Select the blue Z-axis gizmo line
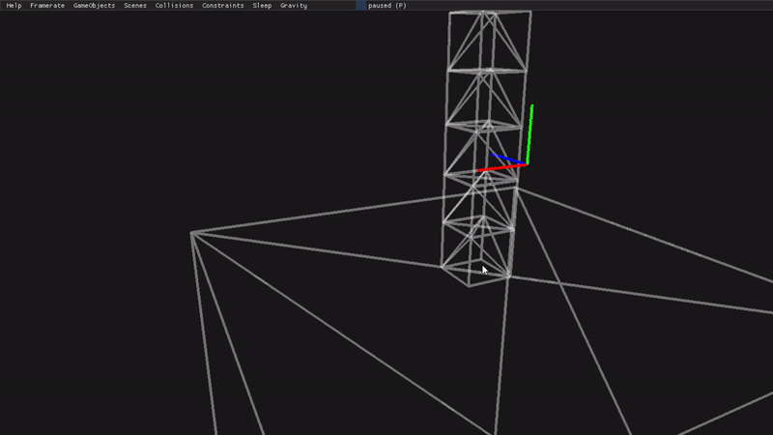Screen dimensions: 773x435 (507, 159)
